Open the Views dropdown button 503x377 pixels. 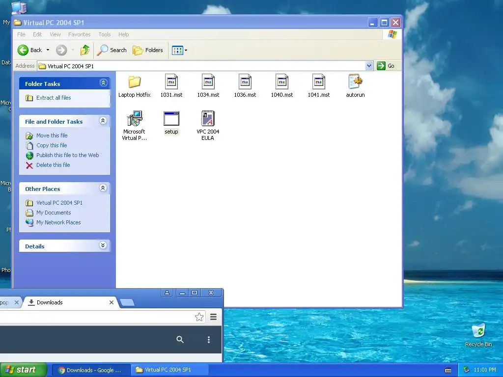coord(179,50)
